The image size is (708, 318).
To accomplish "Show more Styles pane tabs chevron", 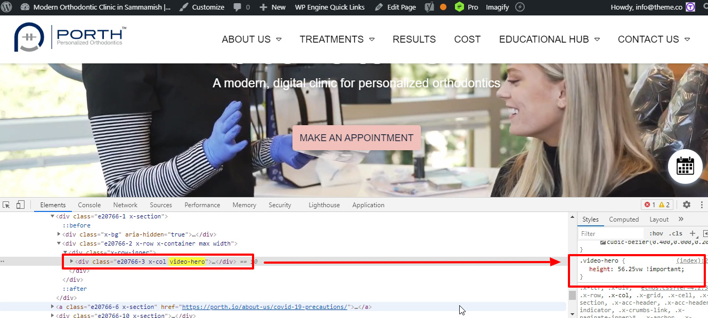I will pos(681,219).
